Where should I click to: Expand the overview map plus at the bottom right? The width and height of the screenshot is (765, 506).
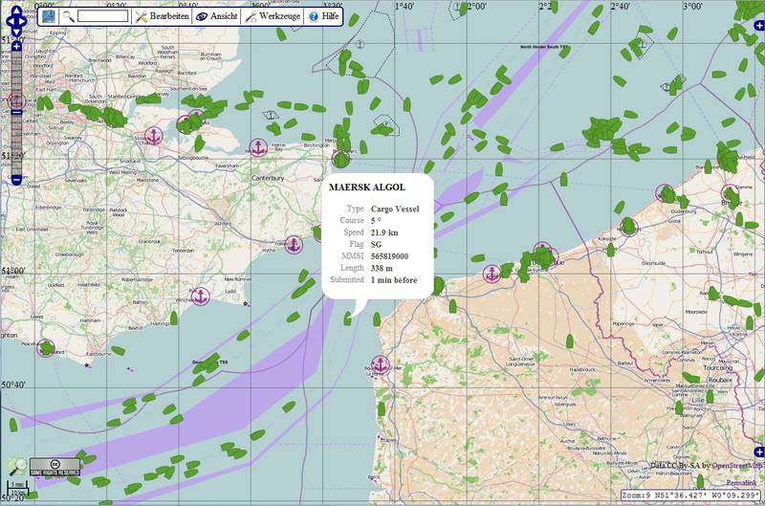coord(758,452)
